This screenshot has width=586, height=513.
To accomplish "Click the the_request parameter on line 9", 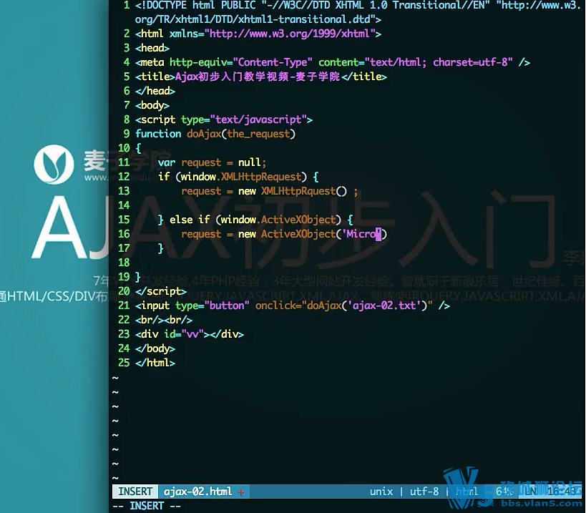I will 258,134.
